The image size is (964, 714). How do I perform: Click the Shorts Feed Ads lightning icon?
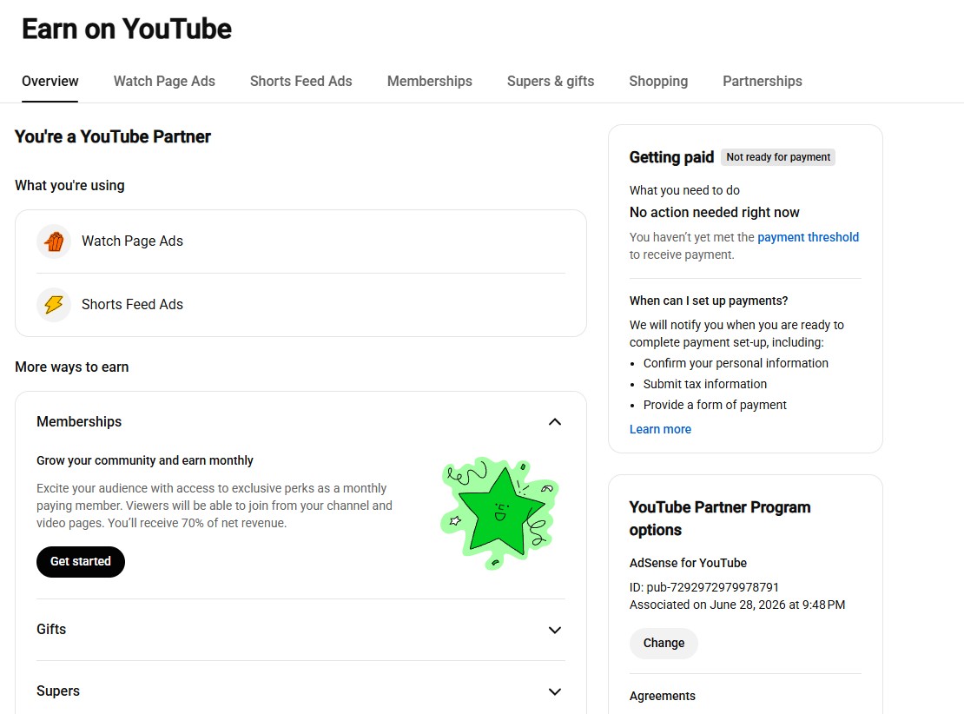pos(54,304)
